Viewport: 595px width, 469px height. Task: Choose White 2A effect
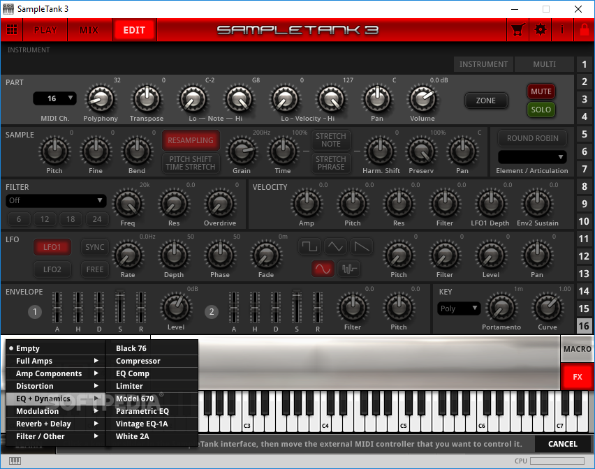tap(152, 436)
